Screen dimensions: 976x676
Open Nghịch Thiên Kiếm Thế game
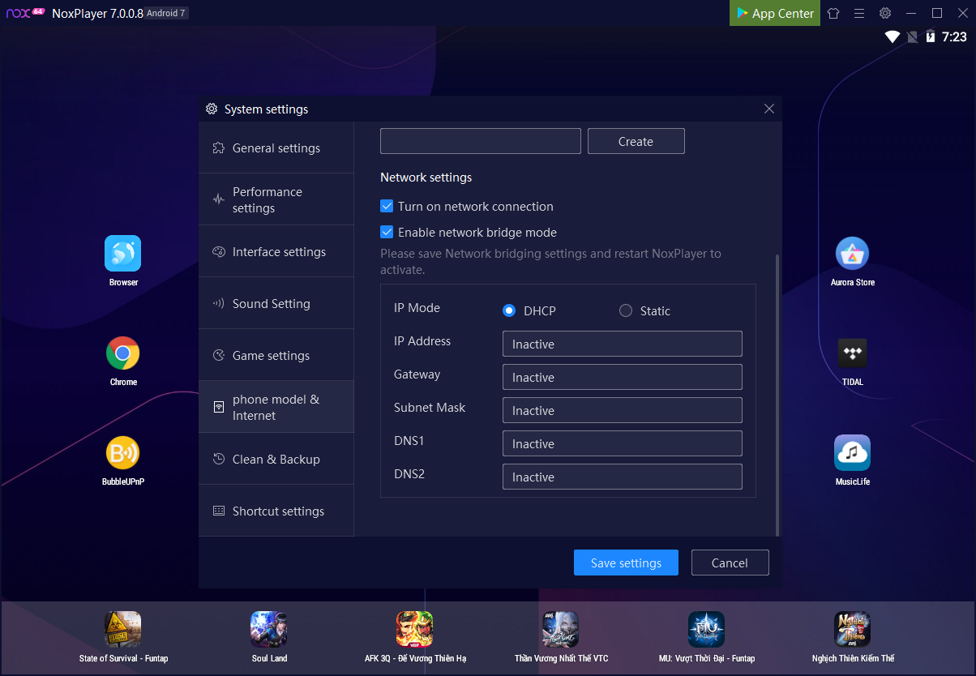(852, 629)
